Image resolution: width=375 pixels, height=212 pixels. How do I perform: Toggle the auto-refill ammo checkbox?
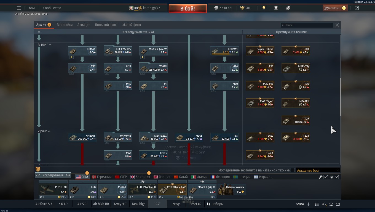(337, 177)
